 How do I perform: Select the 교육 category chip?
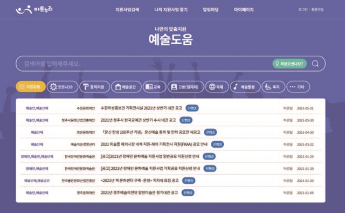click(154, 87)
